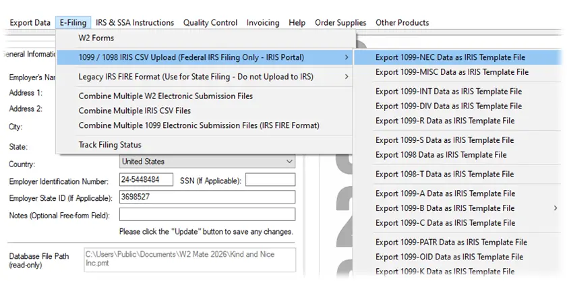
Task: Export 1099-OID Data as IRIS Template
Action: (x=458, y=257)
